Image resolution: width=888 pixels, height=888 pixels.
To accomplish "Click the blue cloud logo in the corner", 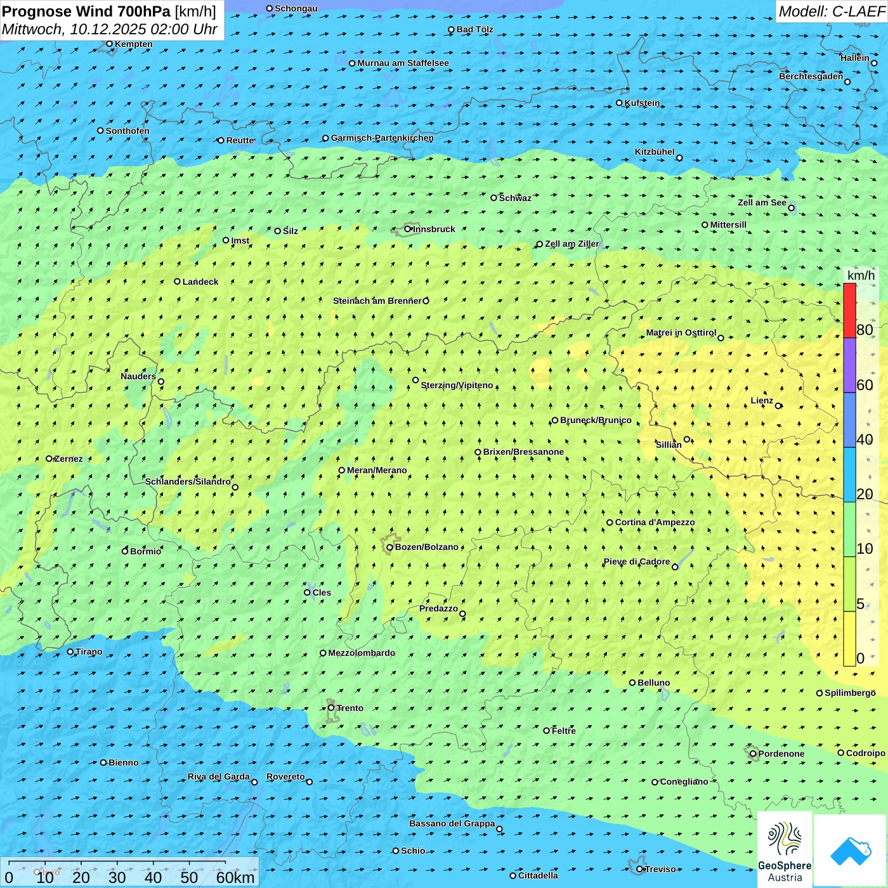I will (x=851, y=851).
